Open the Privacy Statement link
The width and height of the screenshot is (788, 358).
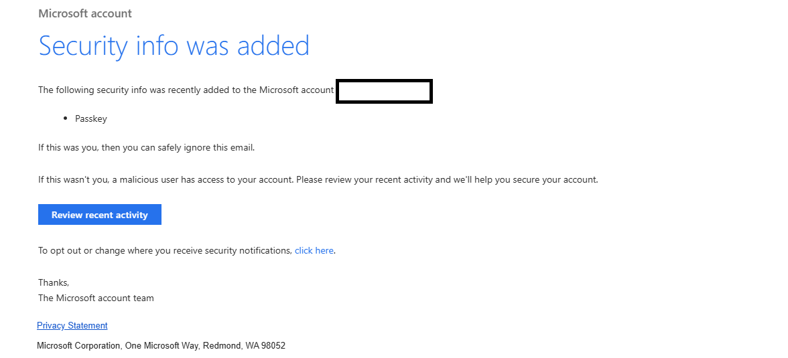click(x=72, y=325)
